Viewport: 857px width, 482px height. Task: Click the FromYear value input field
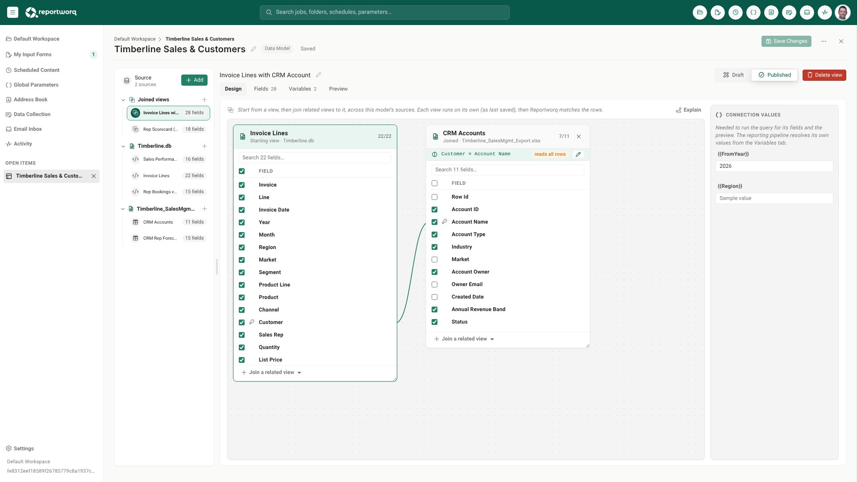pos(774,166)
